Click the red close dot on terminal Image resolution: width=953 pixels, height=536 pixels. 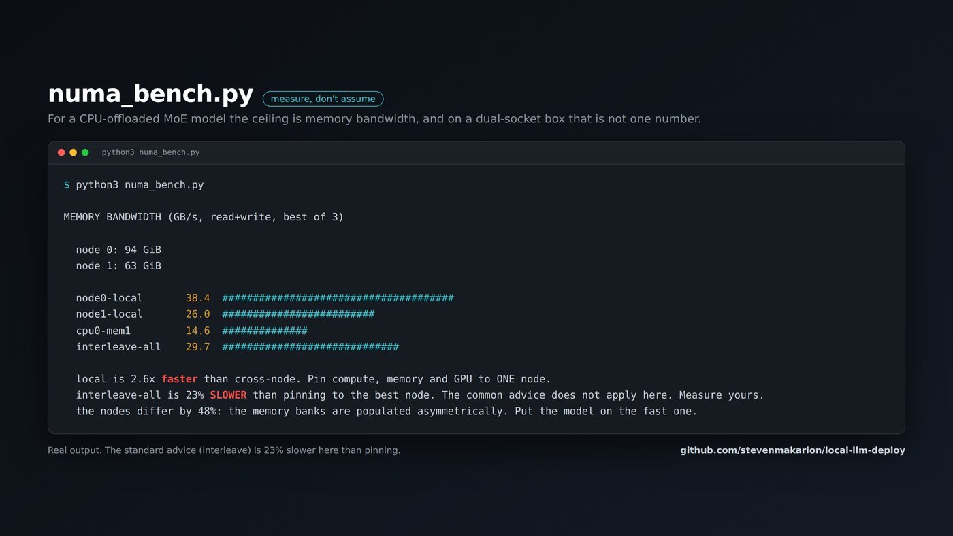coord(61,152)
